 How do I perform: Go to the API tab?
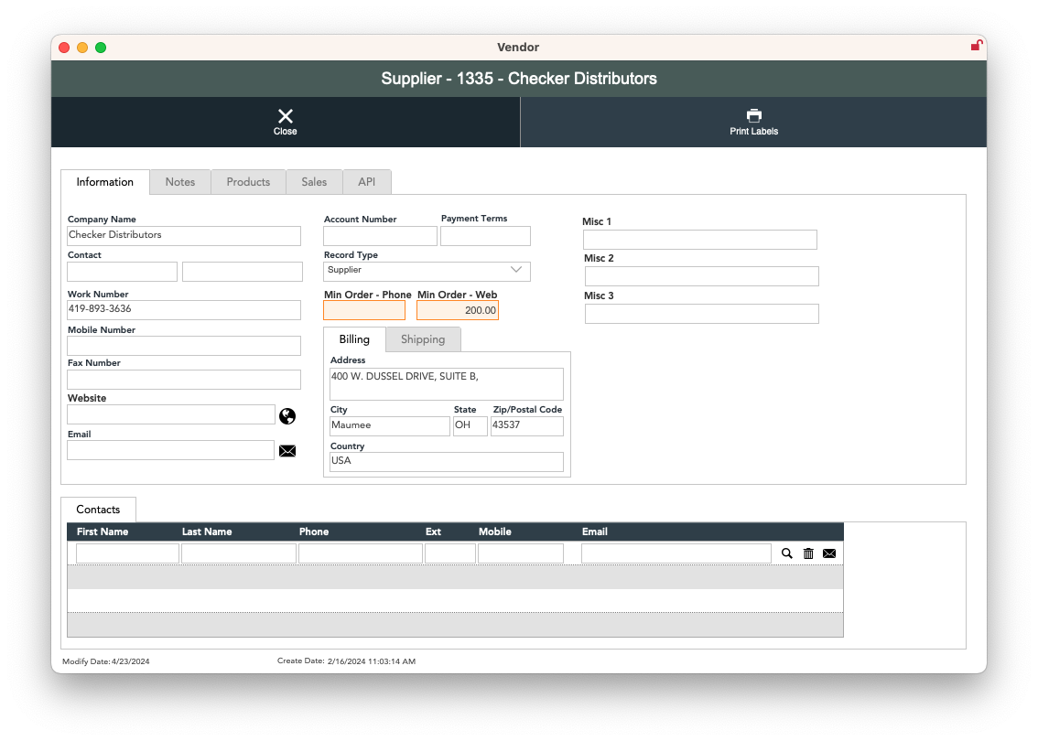(366, 182)
